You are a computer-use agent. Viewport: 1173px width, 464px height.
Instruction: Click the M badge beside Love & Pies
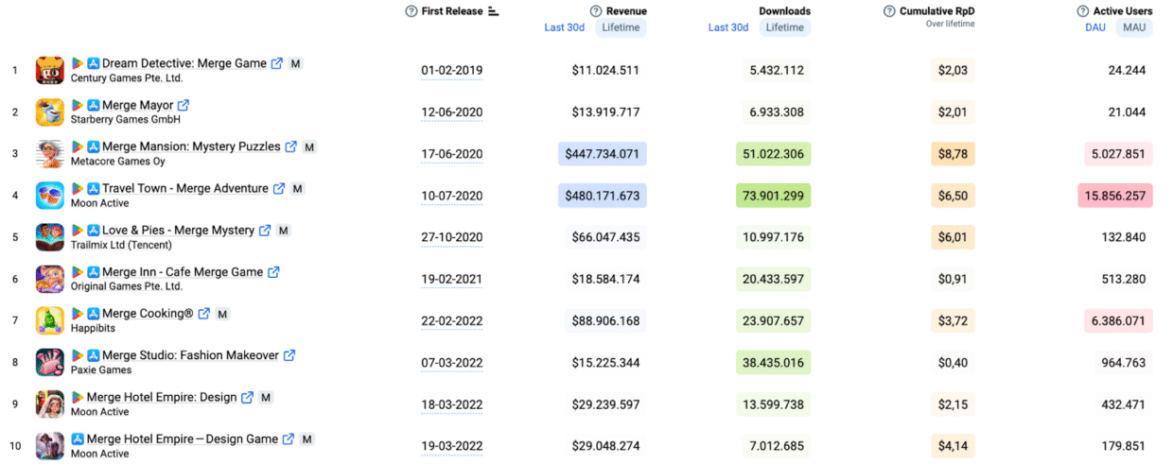[283, 231]
